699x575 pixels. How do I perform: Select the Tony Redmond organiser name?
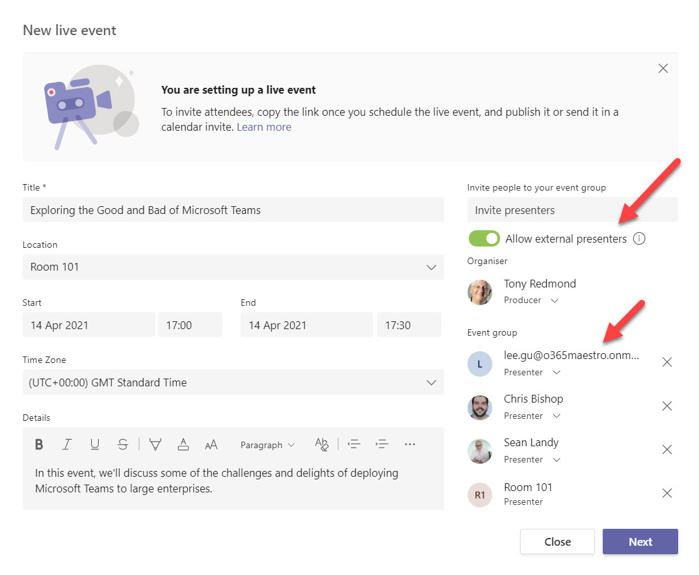540,284
